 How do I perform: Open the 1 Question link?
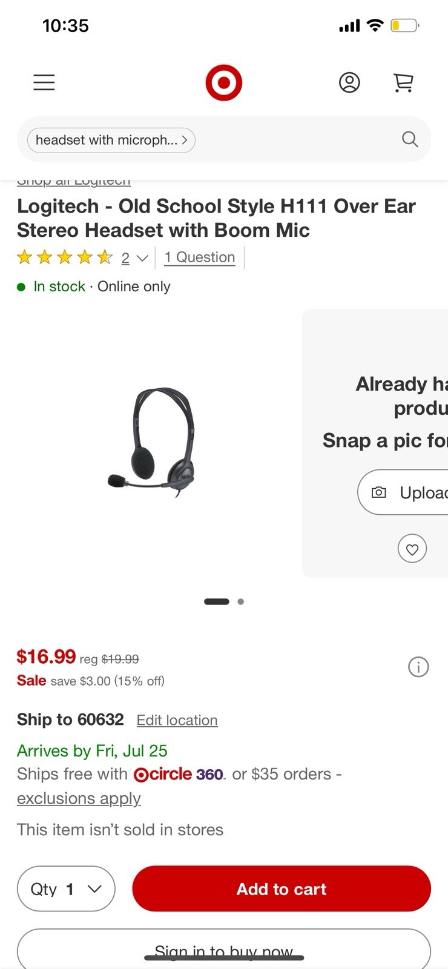pyautogui.click(x=200, y=257)
